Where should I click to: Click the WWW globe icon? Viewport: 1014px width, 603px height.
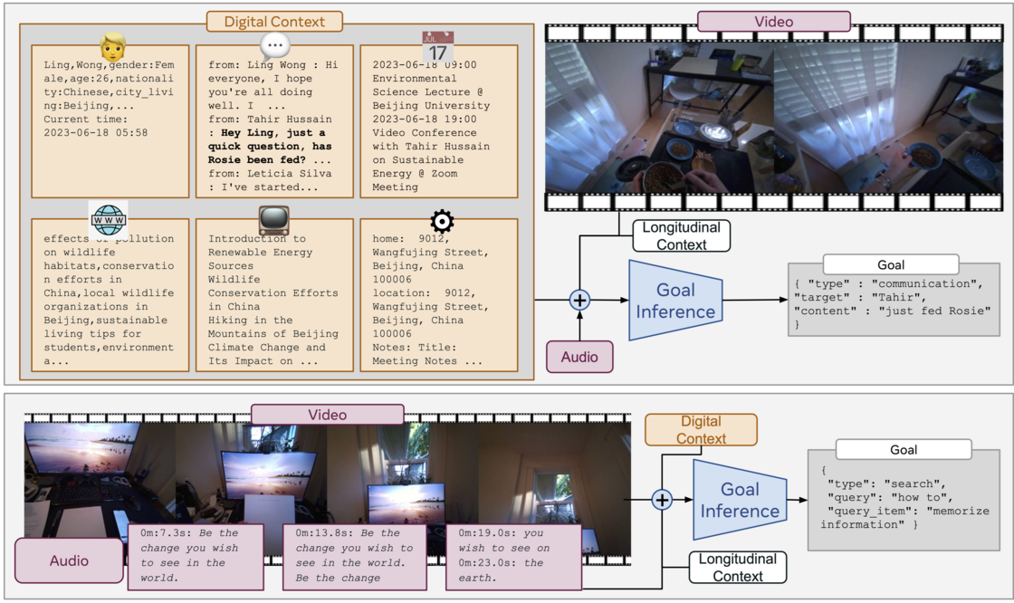tap(109, 218)
